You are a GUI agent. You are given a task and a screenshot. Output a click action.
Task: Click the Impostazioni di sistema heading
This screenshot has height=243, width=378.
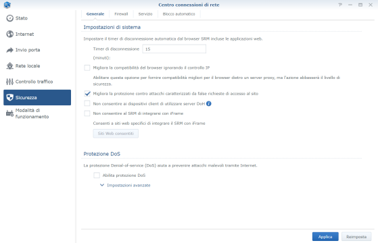(x=112, y=27)
